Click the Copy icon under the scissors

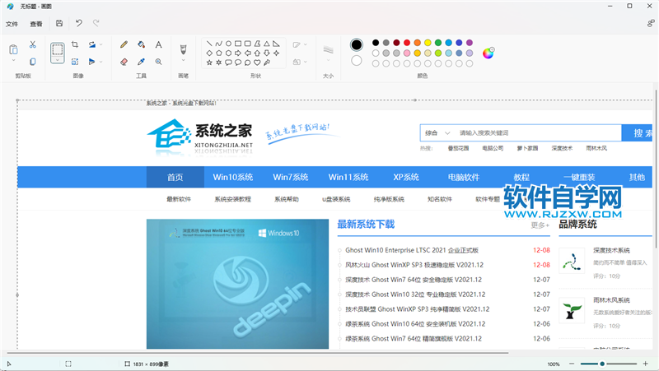pyautogui.click(x=33, y=62)
